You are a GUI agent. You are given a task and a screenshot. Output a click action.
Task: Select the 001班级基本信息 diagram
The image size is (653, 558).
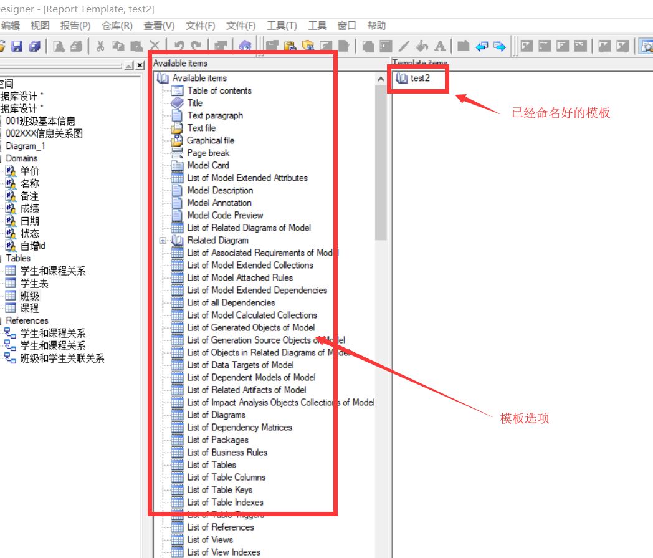(41, 122)
